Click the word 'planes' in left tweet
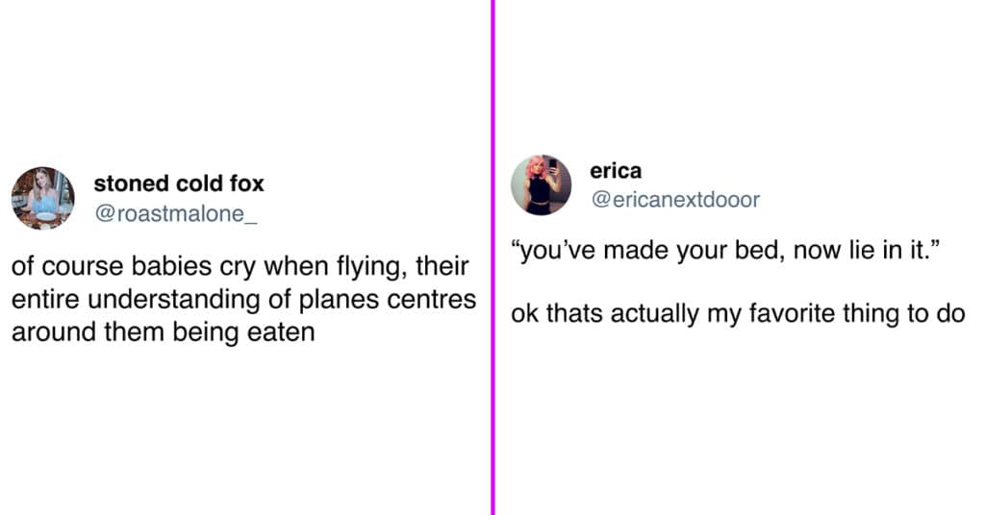 (338, 299)
